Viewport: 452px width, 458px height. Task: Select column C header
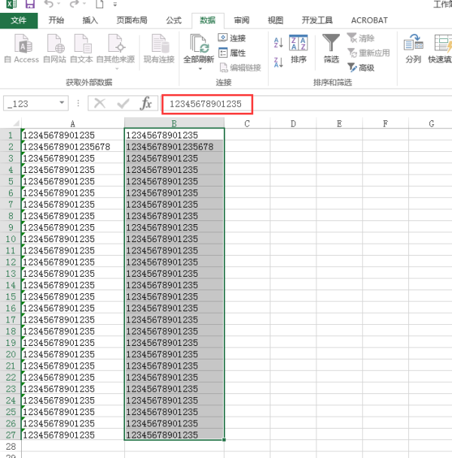(247, 123)
